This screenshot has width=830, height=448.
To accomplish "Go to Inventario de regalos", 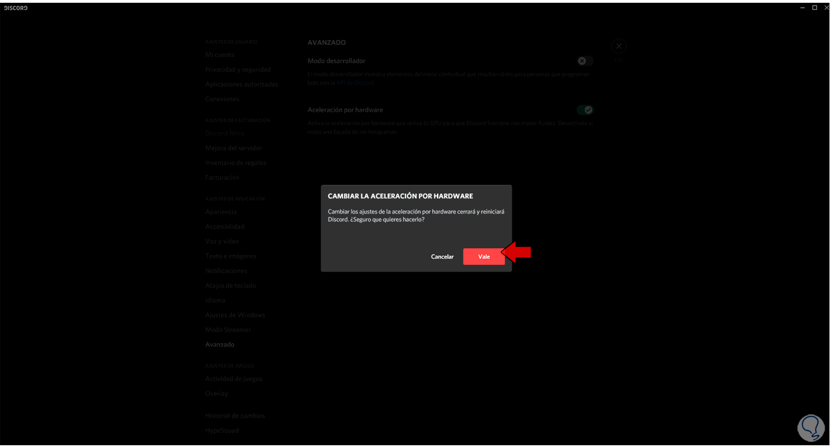I will coord(236,163).
